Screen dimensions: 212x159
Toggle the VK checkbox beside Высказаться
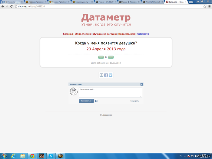[x=96, y=101]
